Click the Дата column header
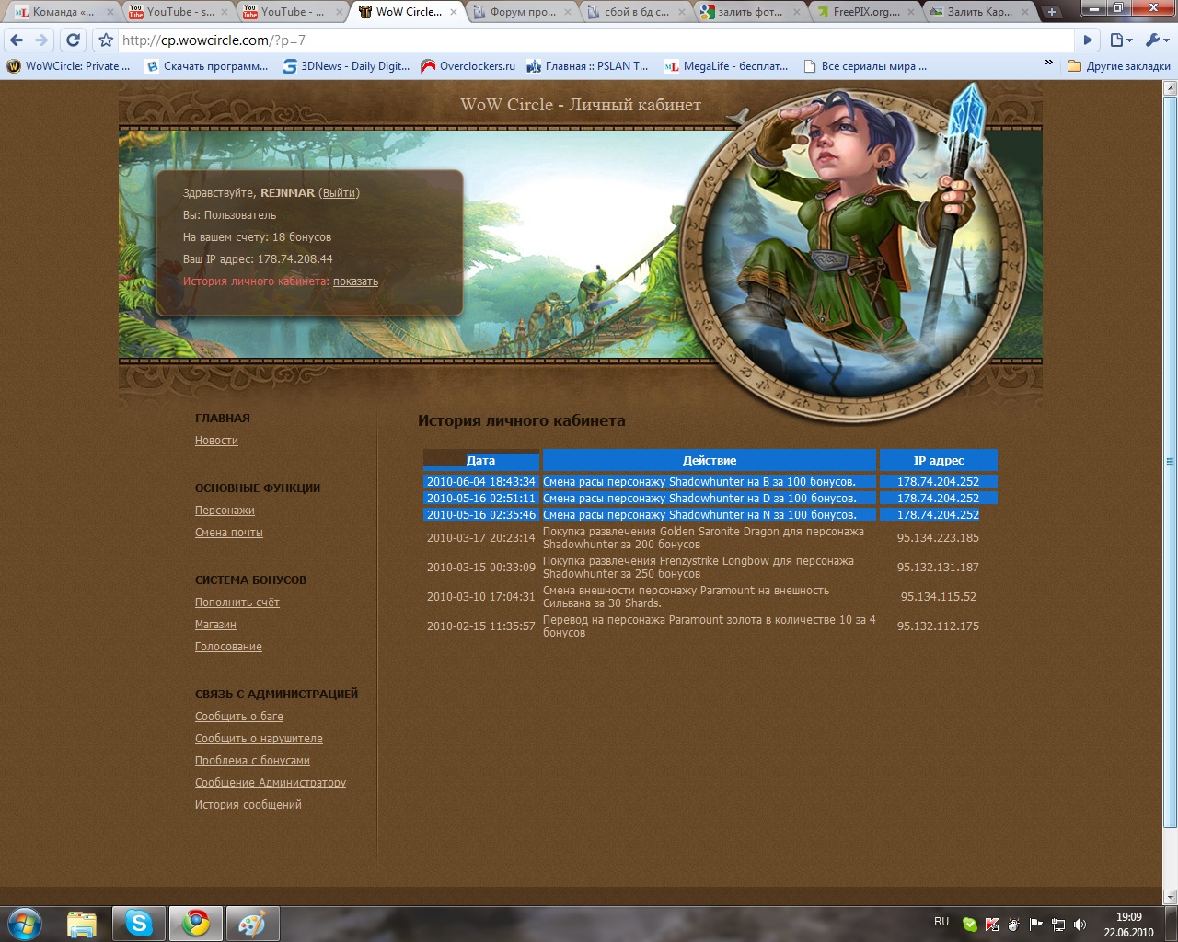The height and width of the screenshot is (942, 1178). pyautogui.click(x=481, y=460)
